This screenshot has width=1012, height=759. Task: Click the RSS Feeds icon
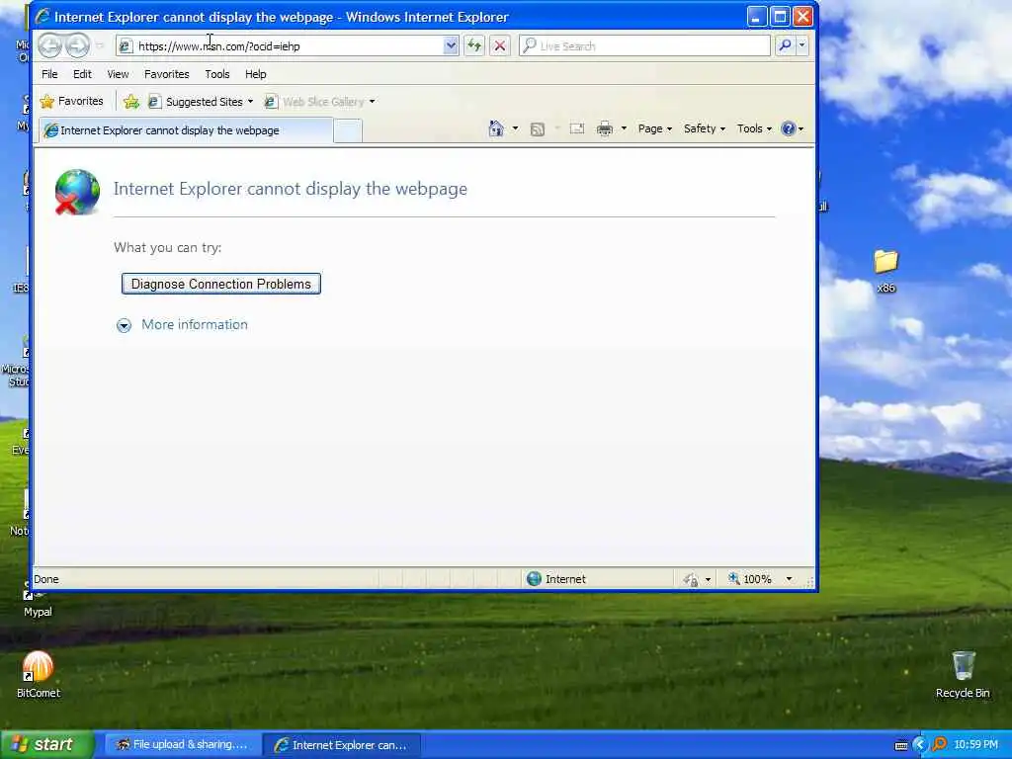coord(537,129)
